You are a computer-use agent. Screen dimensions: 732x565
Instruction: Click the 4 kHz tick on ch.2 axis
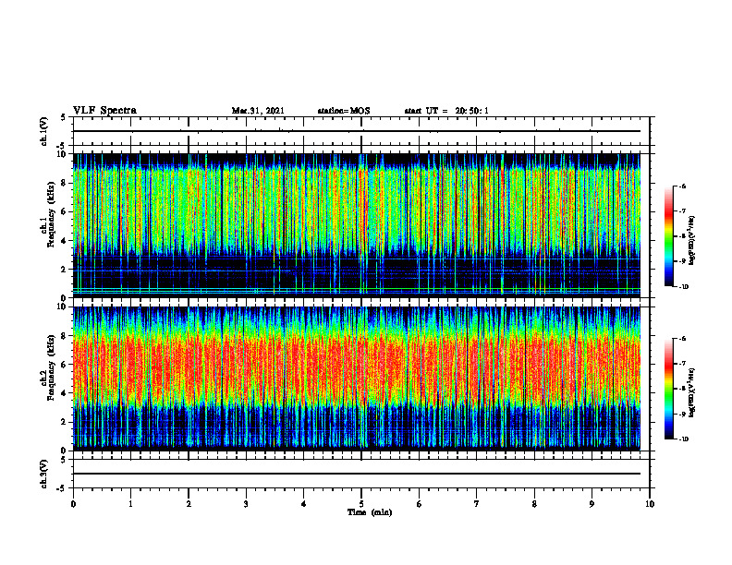click(x=65, y=393)
